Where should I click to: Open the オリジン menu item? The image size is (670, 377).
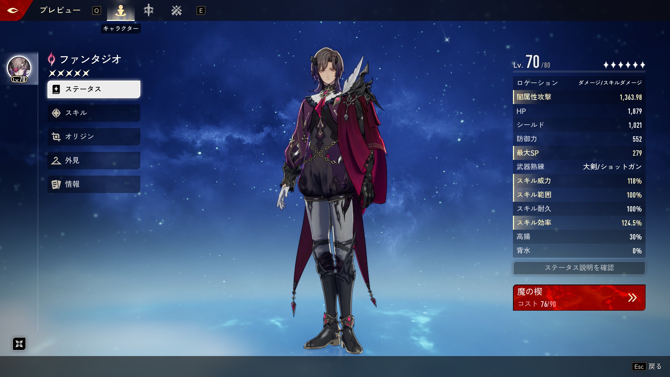(94, 137)
